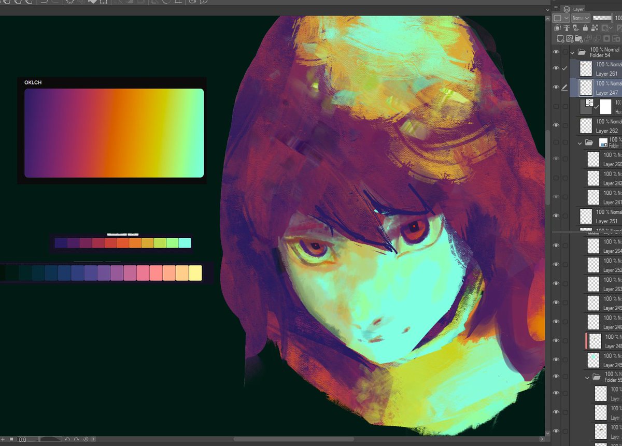Select row labeled Layer 251
Screen dimensions: 622x446
(x=596, y=216)
